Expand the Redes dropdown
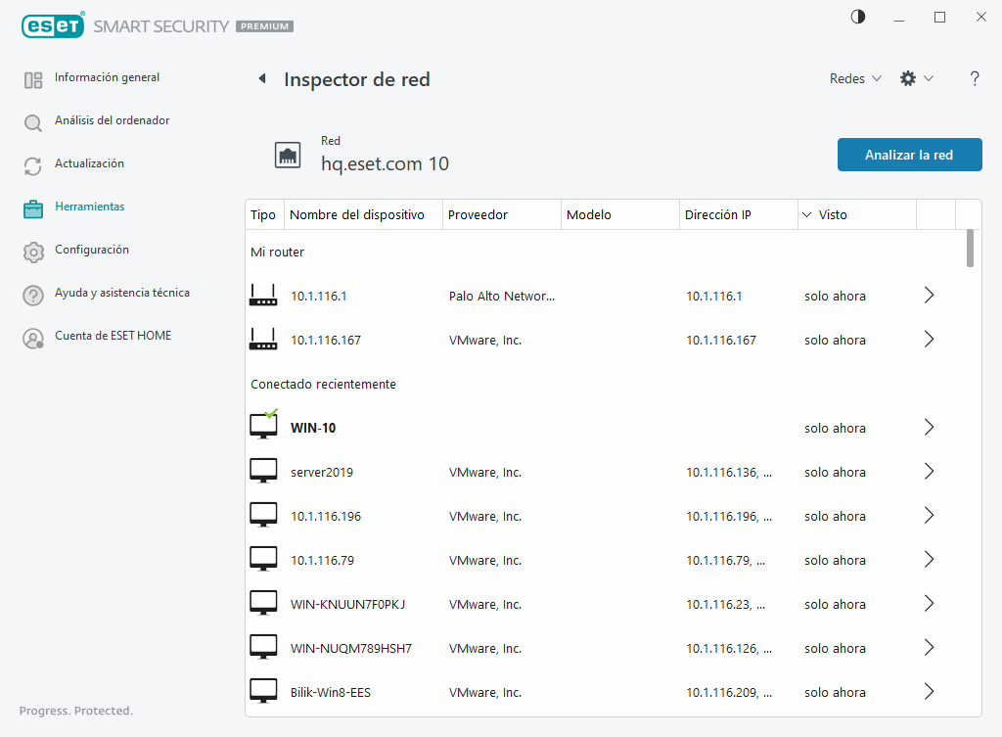The height and width of the screenshot is (737, 1002). click(855, 79)
